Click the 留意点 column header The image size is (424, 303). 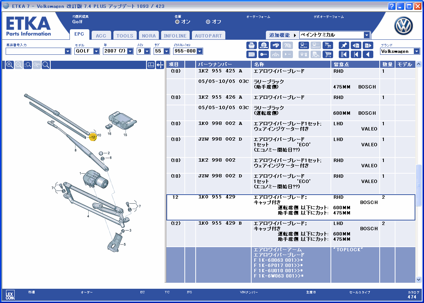(x=355, y=64)
